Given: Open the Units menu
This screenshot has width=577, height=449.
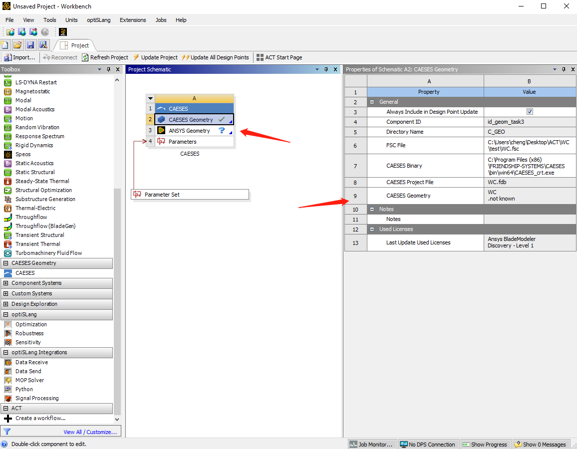Looking at the screenshot, I should (71, 20).
